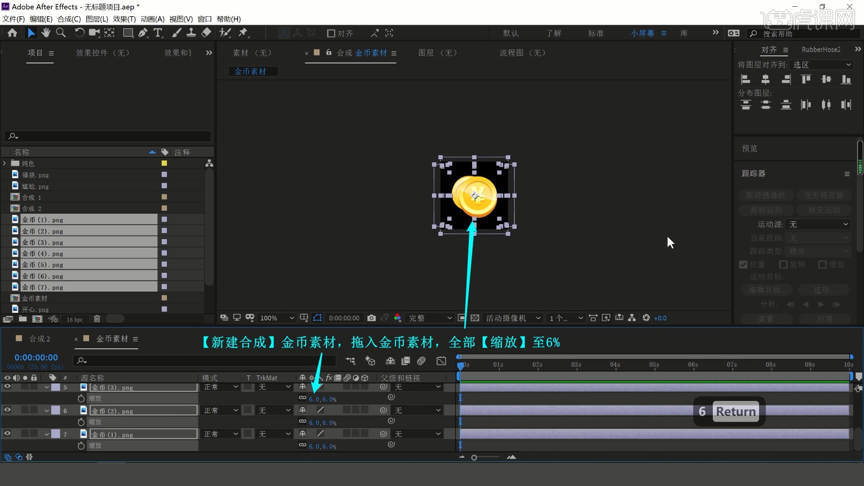Open the 运动源 dropdown
Screen dimensions: 864x486
[818, 225]
